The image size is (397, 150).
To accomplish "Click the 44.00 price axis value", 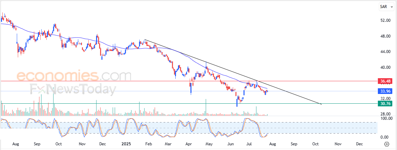I will pyautogui.click(x=386, y=52).
